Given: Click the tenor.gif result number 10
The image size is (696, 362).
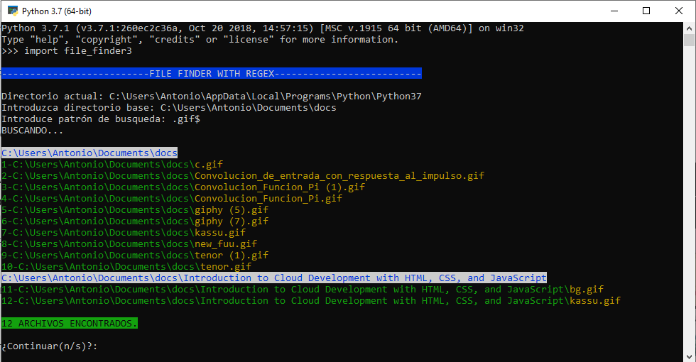Looking at the screenshot, I should coord(126,267).
